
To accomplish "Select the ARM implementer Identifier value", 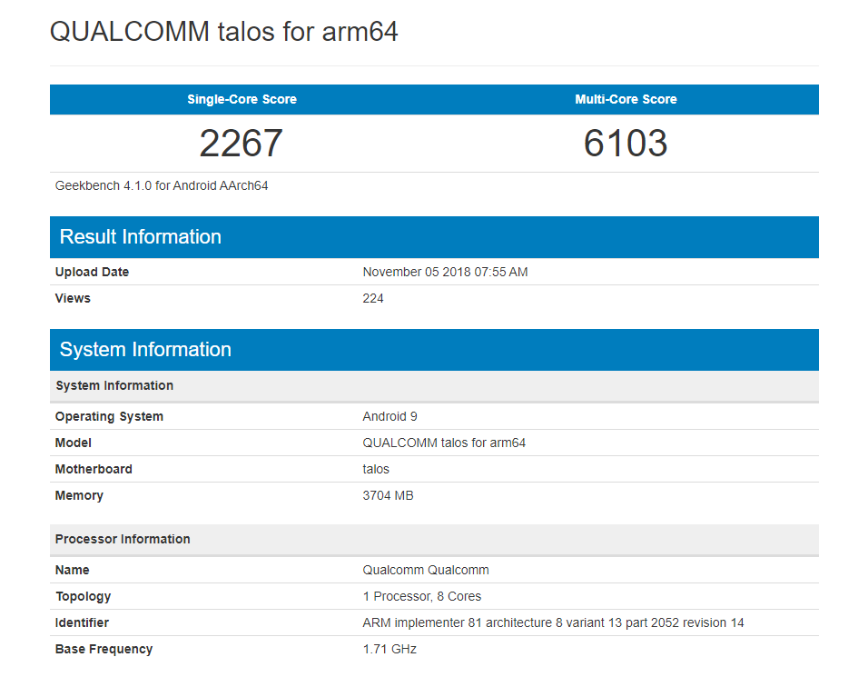I will pos(553,622).
